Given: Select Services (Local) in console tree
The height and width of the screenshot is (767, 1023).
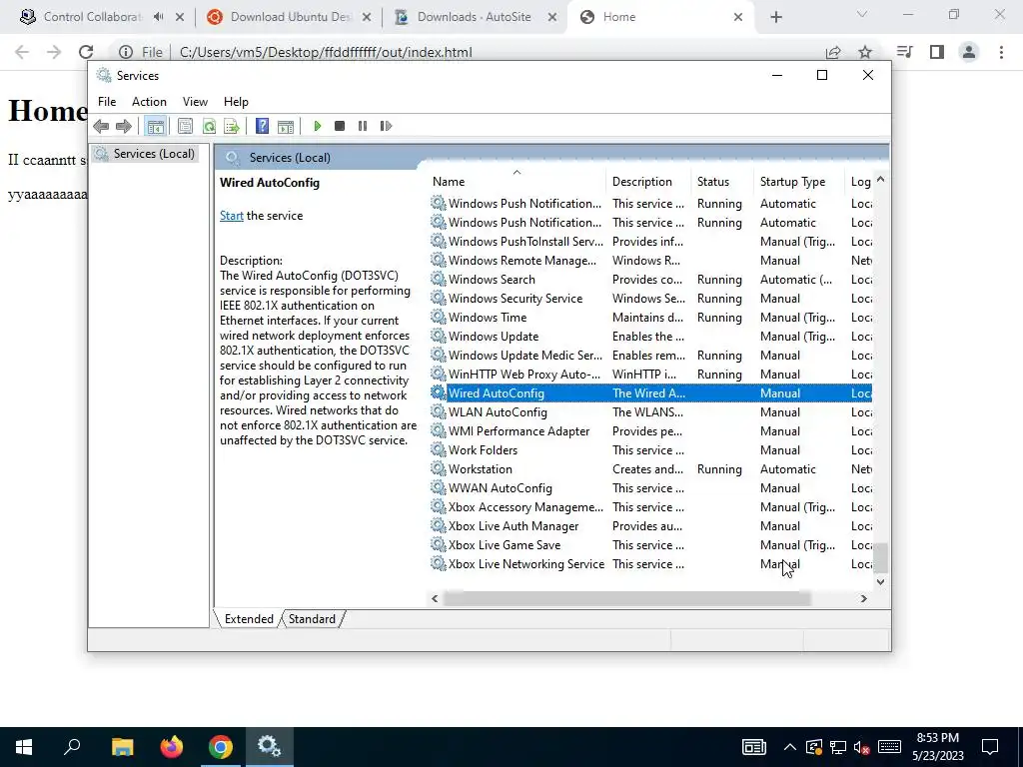Looking at the screenshot, I should click(145, 154).
